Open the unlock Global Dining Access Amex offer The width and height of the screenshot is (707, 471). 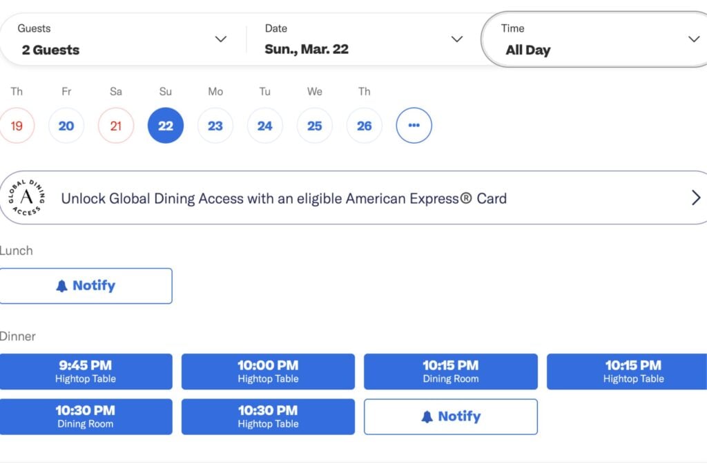(353, 198)
